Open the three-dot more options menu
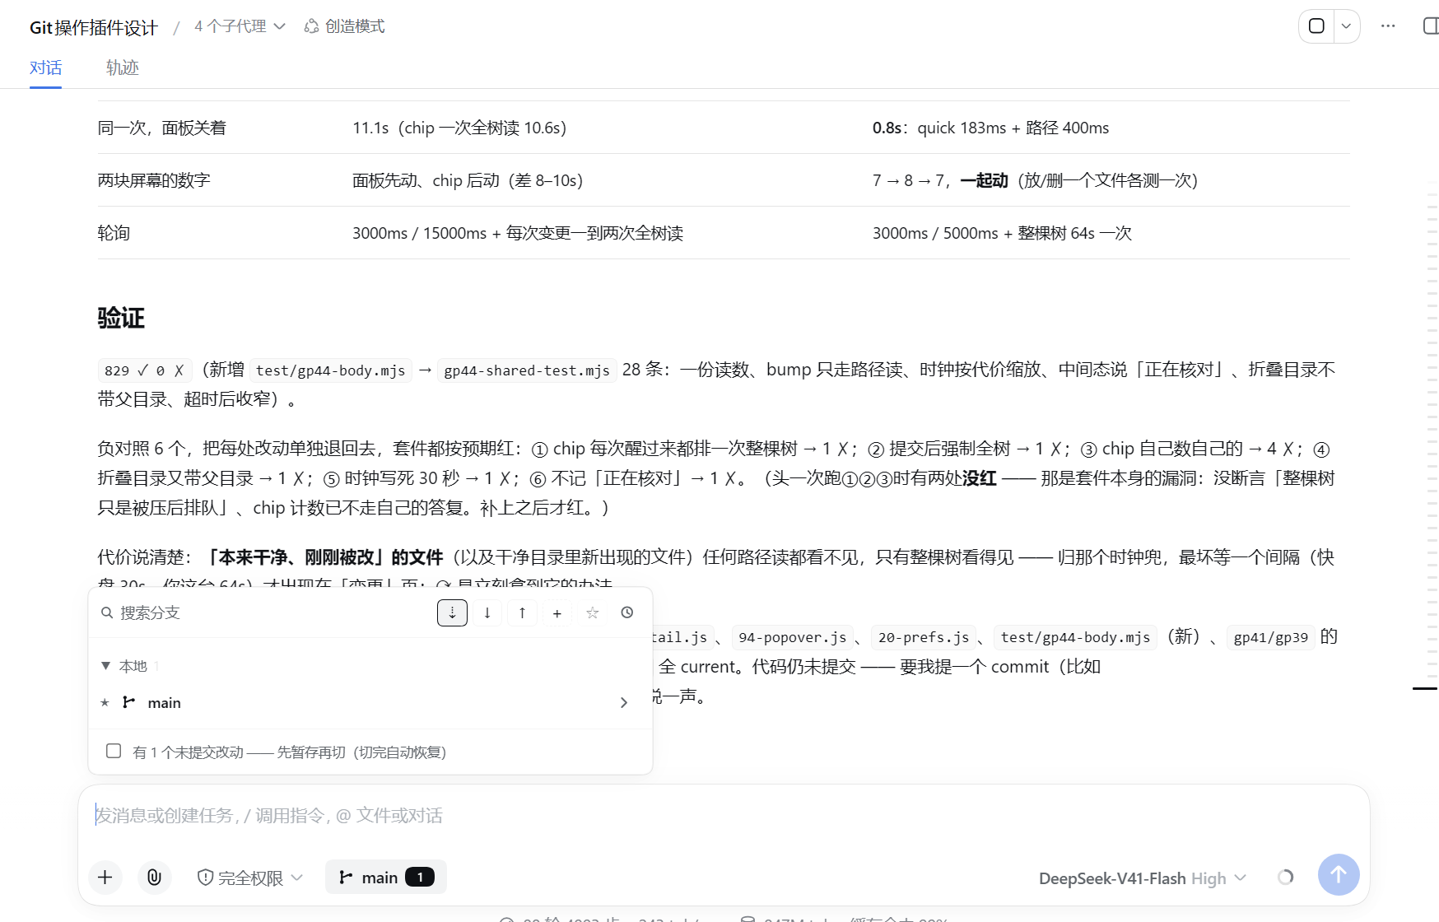 1388,26
